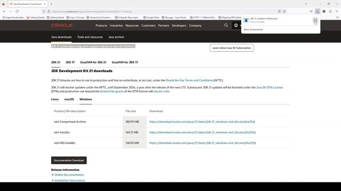Expand the bookmarks toolbar overflow chevron
The width and height of the screenshot is (341, 191).
coord(337,18)
